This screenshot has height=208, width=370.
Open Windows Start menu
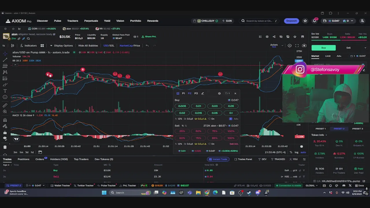click(104, 193)
